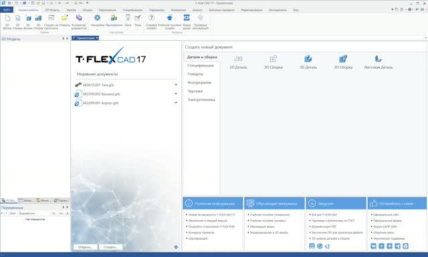Click the VK social icon
The height and width of the screenshot is (257, 428).
373,246
